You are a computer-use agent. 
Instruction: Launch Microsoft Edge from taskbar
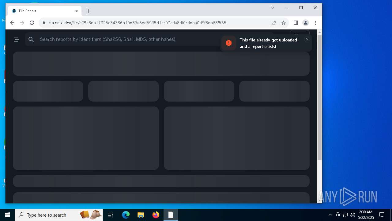point(126,215)
